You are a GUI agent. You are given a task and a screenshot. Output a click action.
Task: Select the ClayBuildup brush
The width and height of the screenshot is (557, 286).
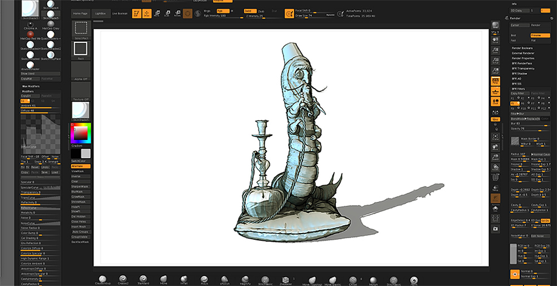[102, 280]
